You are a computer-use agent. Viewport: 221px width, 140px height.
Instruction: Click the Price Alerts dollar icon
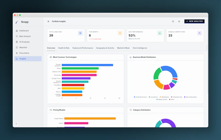[x=17, y=53]
